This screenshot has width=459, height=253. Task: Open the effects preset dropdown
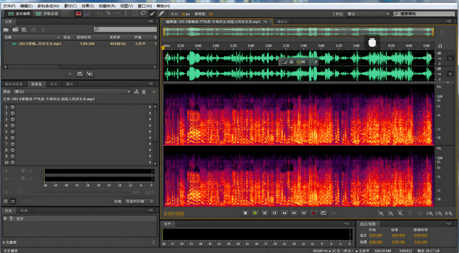coord(72,92)
